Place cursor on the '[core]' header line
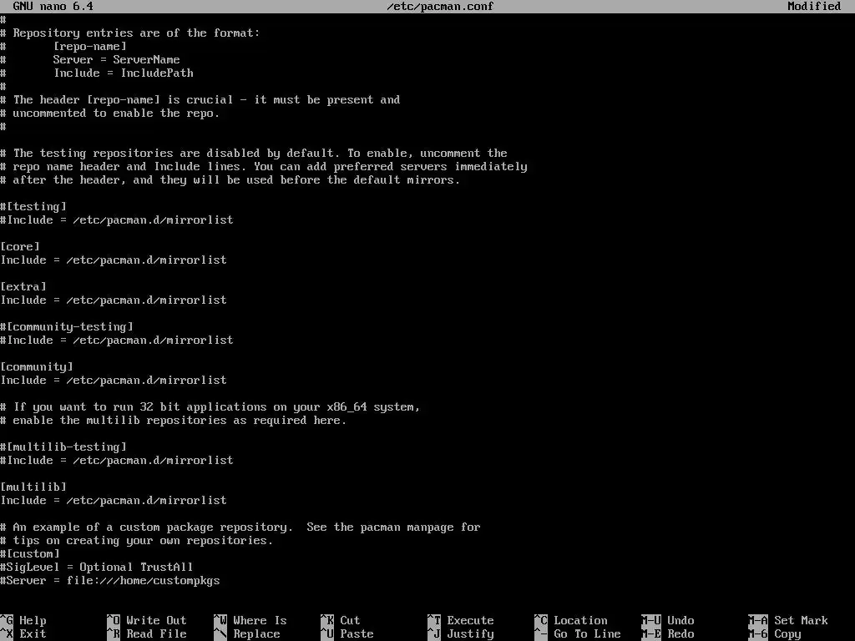The height and width of the screenshot is (641, 855). [20, 247]
